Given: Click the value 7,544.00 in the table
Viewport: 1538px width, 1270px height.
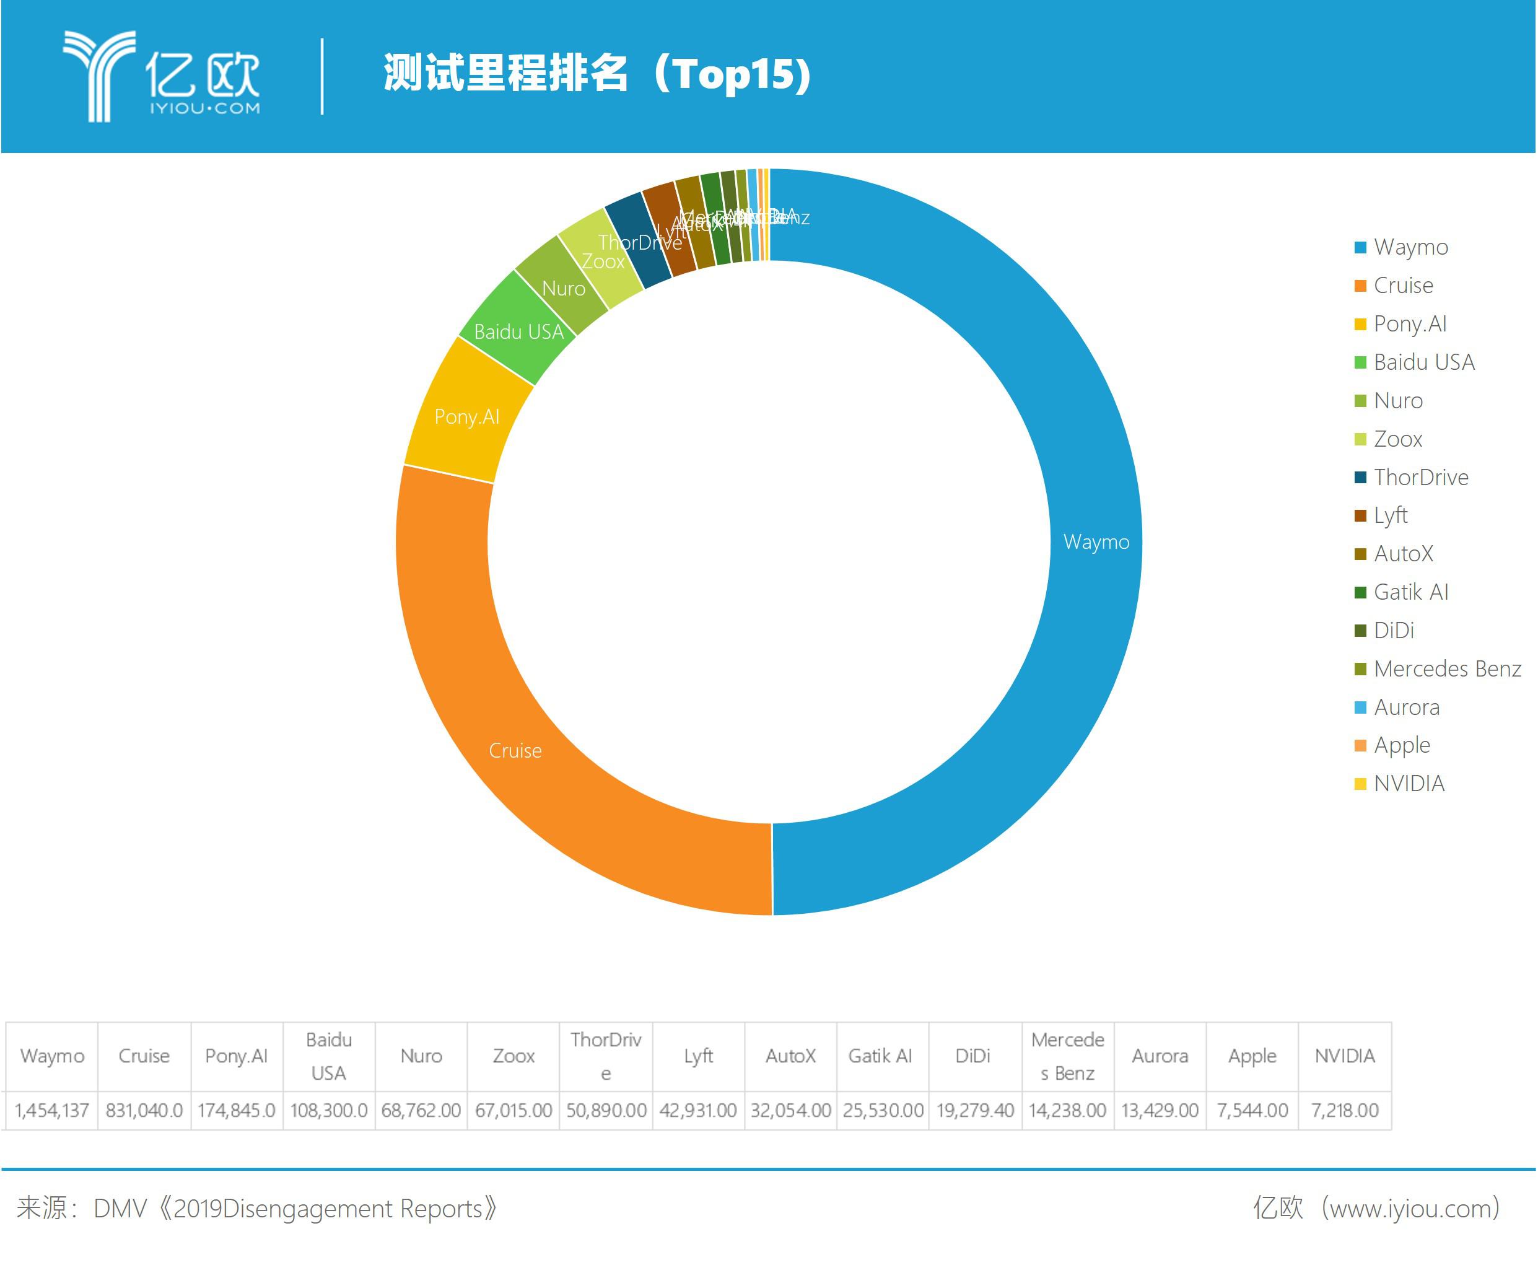Looking at the screenshot, I should (x=1252, y=1111).
